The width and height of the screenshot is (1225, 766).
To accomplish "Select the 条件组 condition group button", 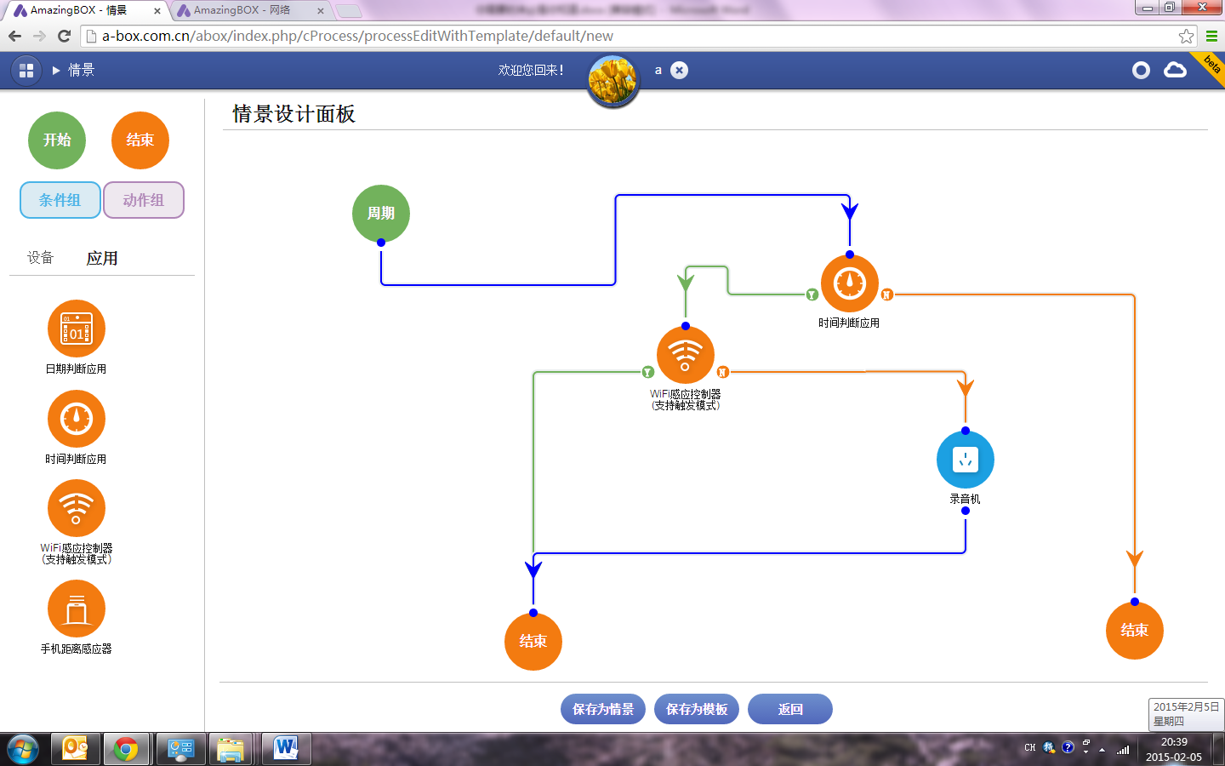I will point(60,200).
